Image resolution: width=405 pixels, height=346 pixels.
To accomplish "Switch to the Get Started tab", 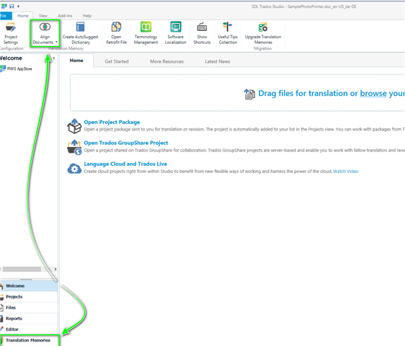I will tap(117, 61).
